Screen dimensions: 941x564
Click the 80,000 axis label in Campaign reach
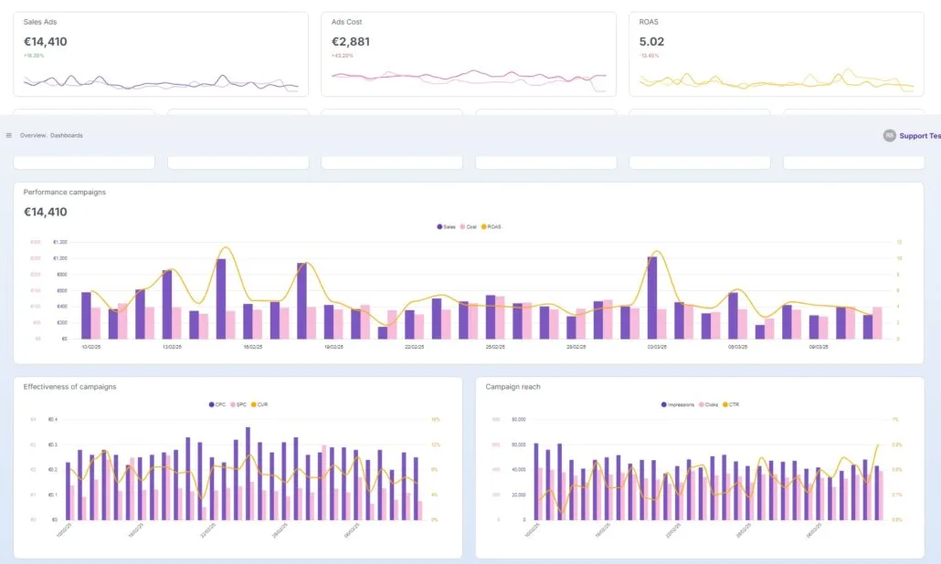pyautogui.click(x=519, y=420)
